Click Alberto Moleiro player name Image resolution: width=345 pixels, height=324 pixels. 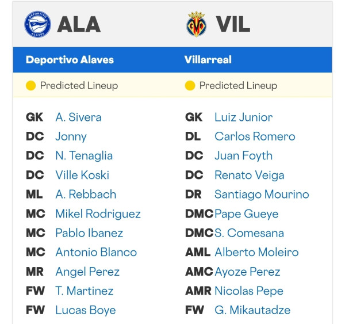coord(256,252)
